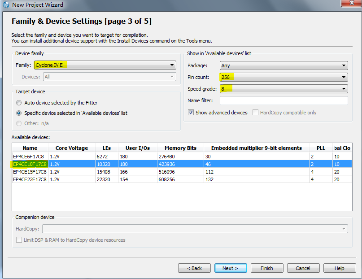Screen dimensions: 362x279
Task: Click the embedded multiplier value 132
Action: pyautogui.click(x=209, y=179)
